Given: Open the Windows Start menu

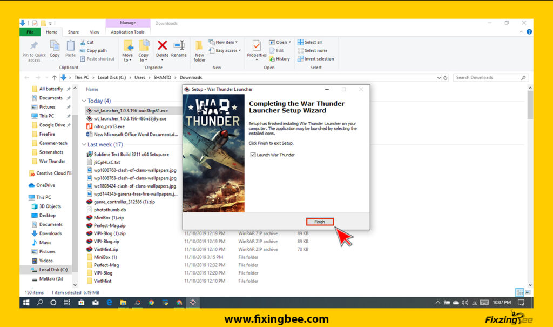Looking at the screenshot, I should tap(26, 303).
